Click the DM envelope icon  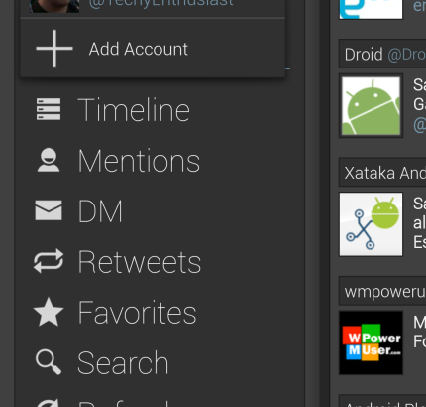(49, 210)
